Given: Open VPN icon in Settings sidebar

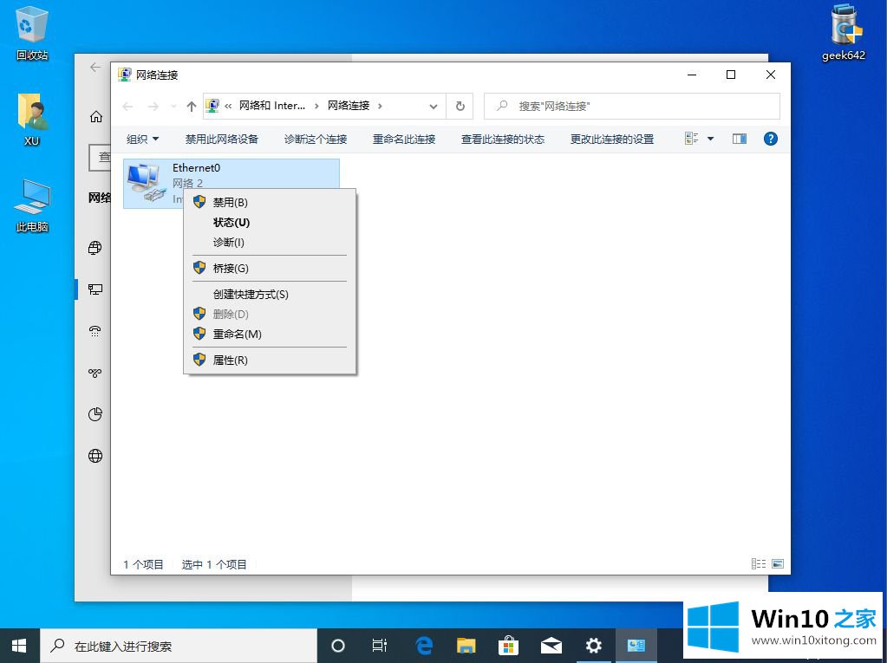Looking at the screenshot, I should pyautogui.click(x=95, y=373).
